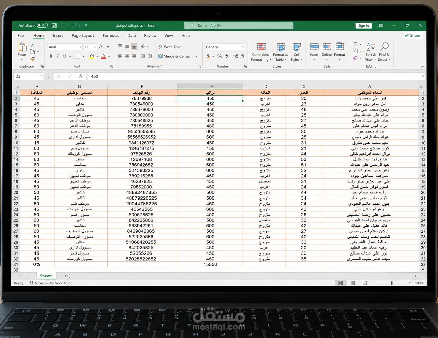This screenshot has height=338, width=438.
Task: Click the Increase Indent icon
Action: [x=150, y=56]
